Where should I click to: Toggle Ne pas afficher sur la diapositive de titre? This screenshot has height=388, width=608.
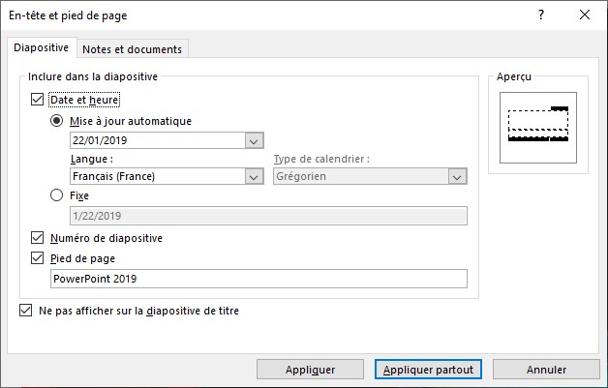[25, 312]
